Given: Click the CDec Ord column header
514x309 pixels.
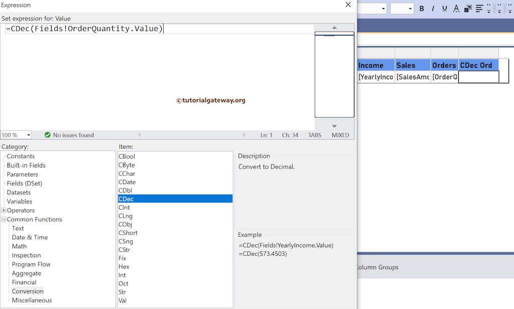Looking at the screenshot, I should [x=476, y=65].
